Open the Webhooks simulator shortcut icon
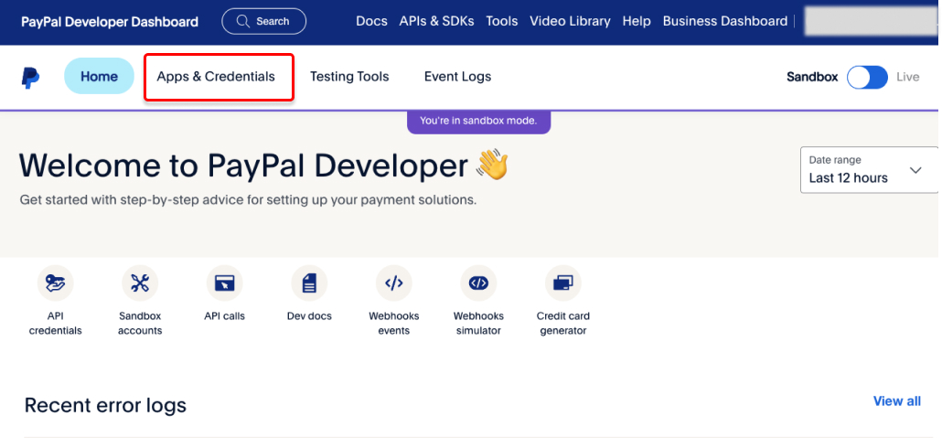Viewport: 942px width, 448px height. click(479, 283)
